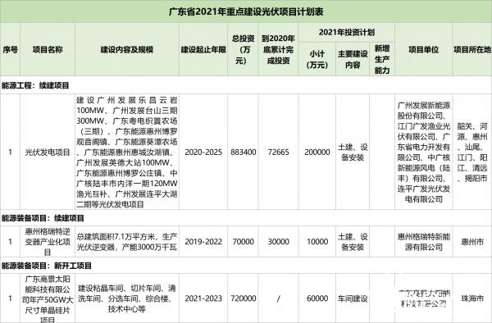Click the 项目单位 column header
The image size is (492, 323).
click(x=423, y=49)
